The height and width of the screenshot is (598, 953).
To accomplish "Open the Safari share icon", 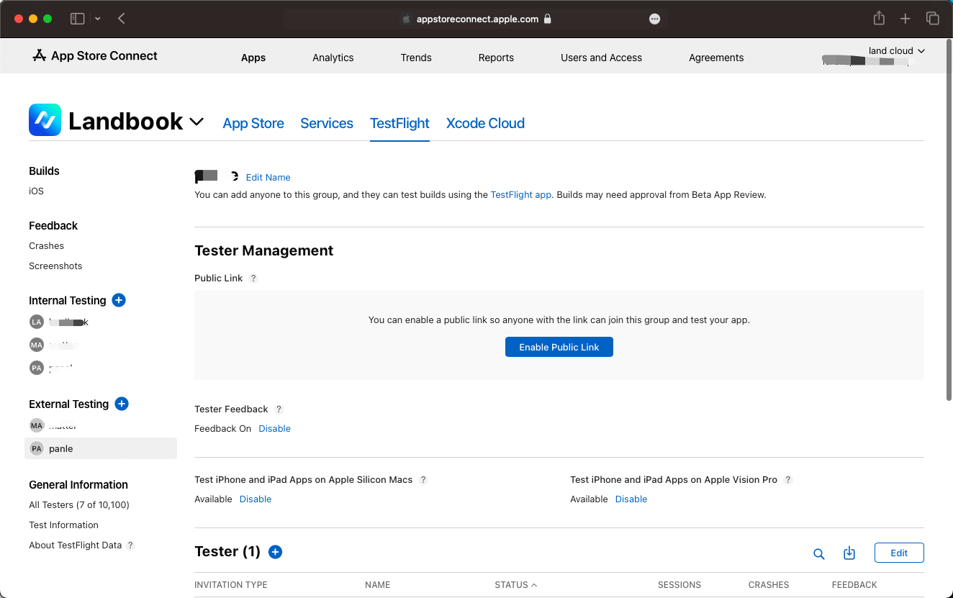I will [879, 19].
